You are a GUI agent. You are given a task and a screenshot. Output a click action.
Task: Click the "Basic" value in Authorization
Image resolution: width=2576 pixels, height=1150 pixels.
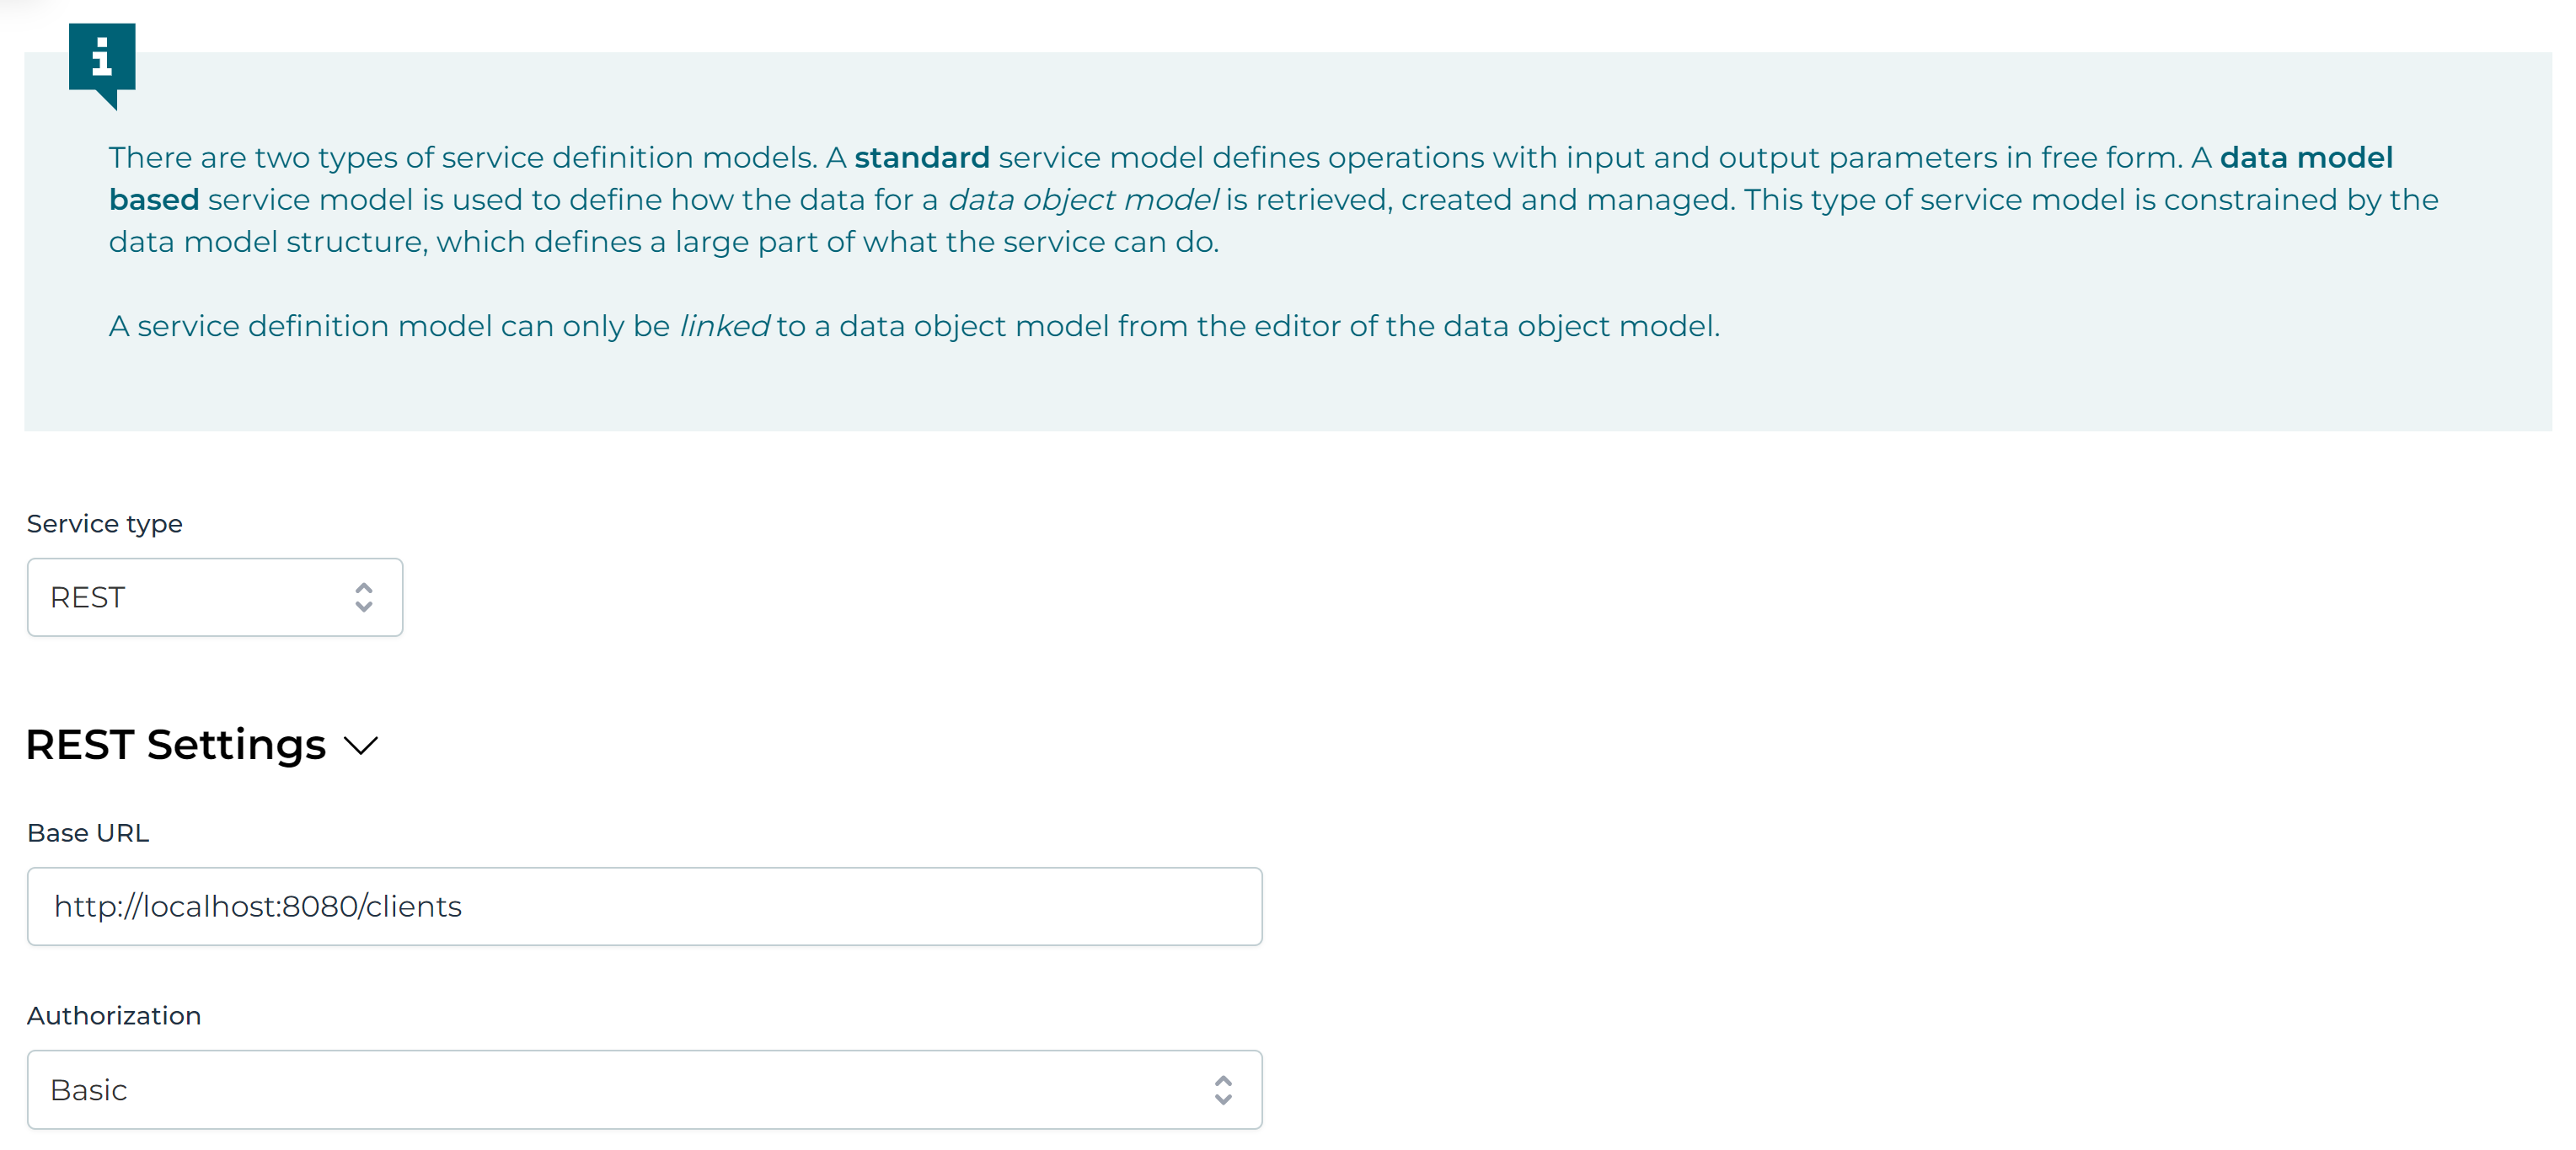coord(89,1089)
